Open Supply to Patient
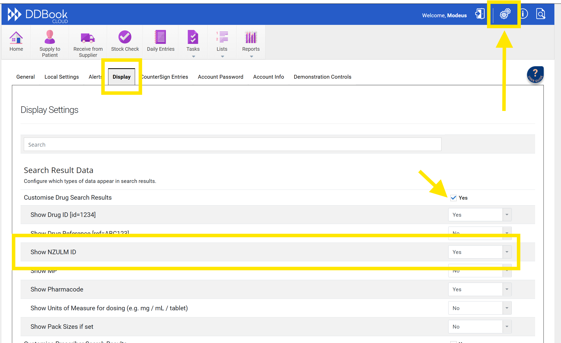561x343 pixels. 50,43
